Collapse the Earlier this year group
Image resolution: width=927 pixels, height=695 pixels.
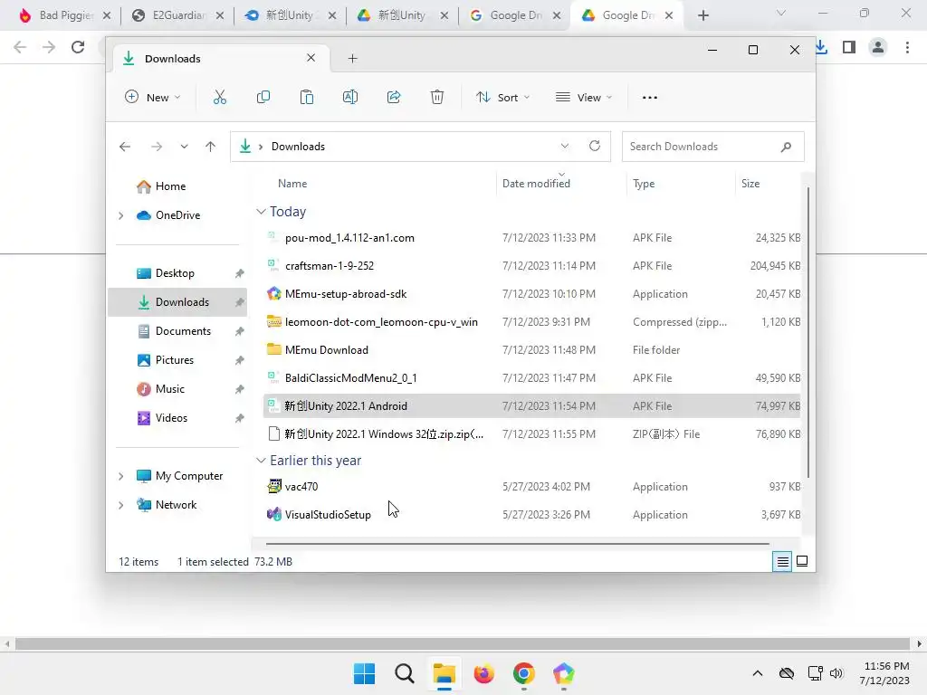coord(261,461)
